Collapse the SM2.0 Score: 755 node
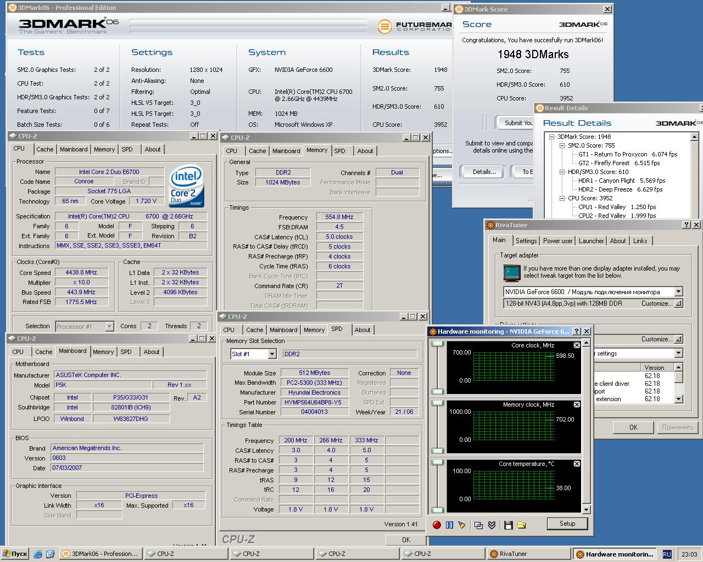The width and height of the screenshot is (703, 562). coord(562,145)
